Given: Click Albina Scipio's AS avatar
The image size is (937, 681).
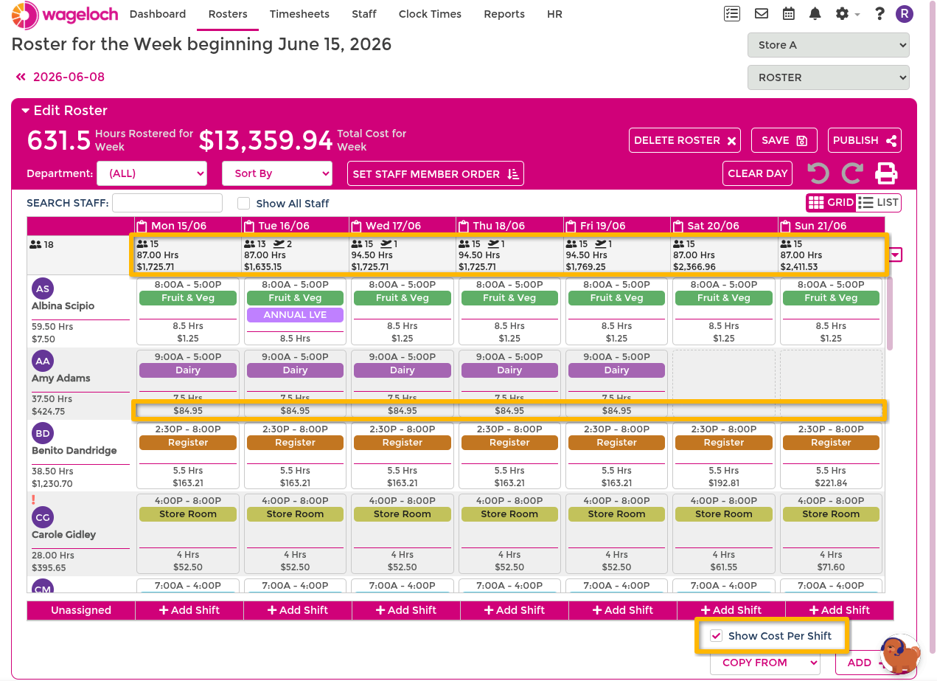Looking at the screenshot, I should click(x=43, y=288).
